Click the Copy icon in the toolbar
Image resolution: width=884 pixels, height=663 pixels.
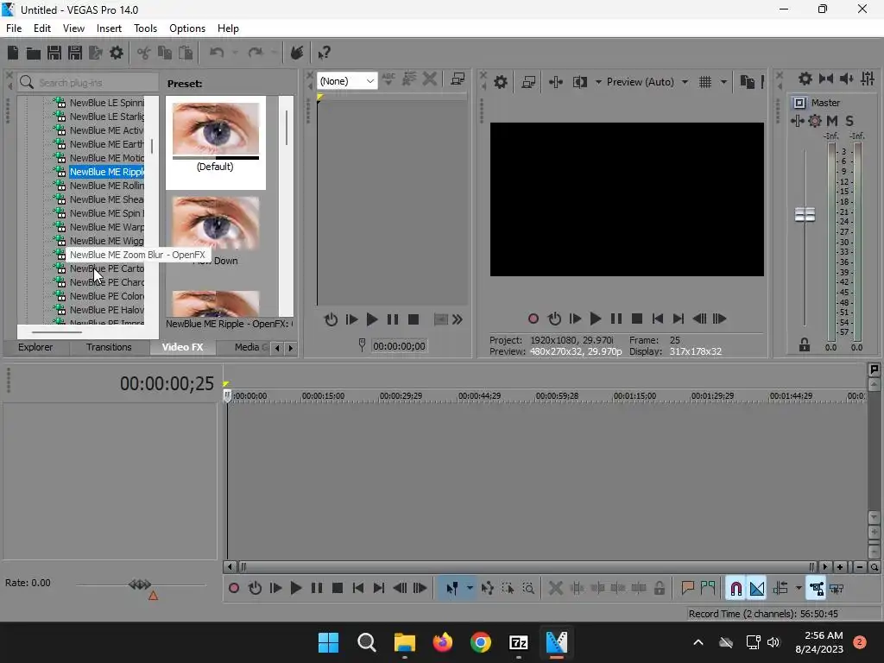click(x=165, y=53)
